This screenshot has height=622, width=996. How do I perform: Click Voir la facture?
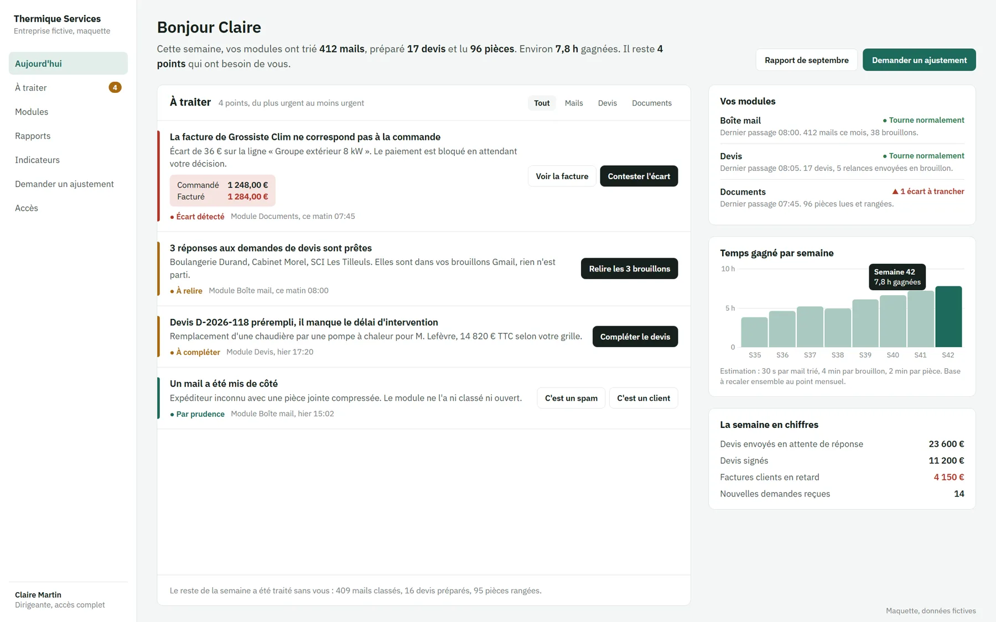[562, 176]
